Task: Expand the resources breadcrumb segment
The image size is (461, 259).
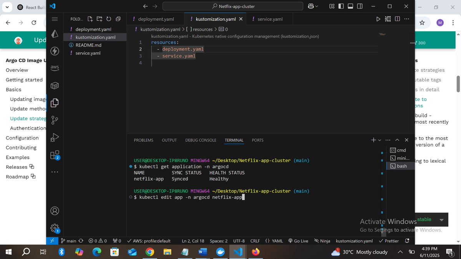Action: 202,29
